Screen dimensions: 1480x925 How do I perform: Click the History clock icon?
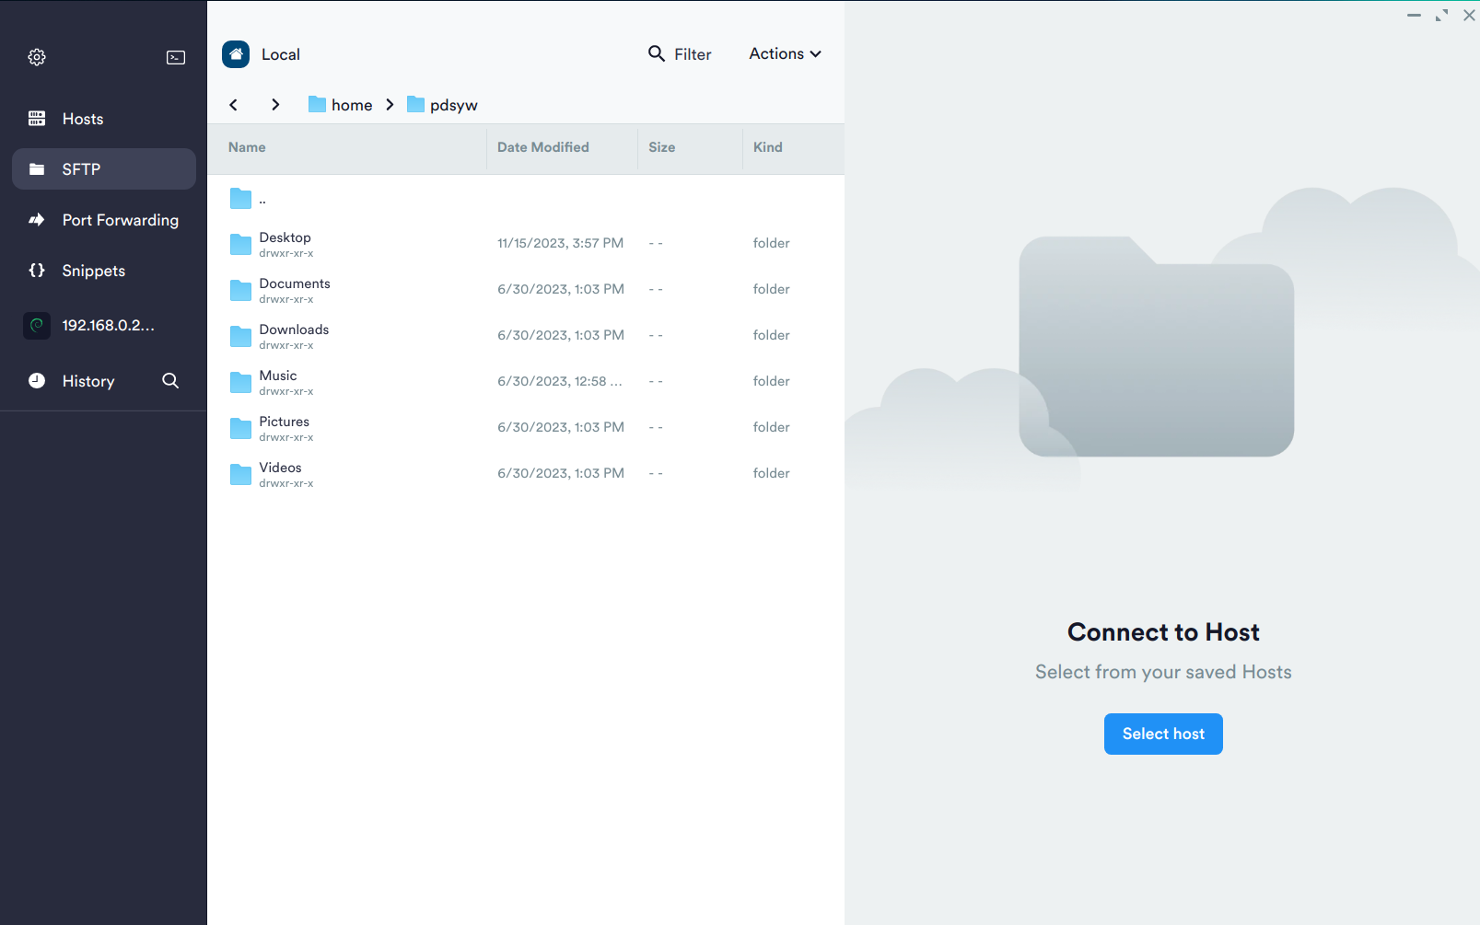[x=37, y=381]
